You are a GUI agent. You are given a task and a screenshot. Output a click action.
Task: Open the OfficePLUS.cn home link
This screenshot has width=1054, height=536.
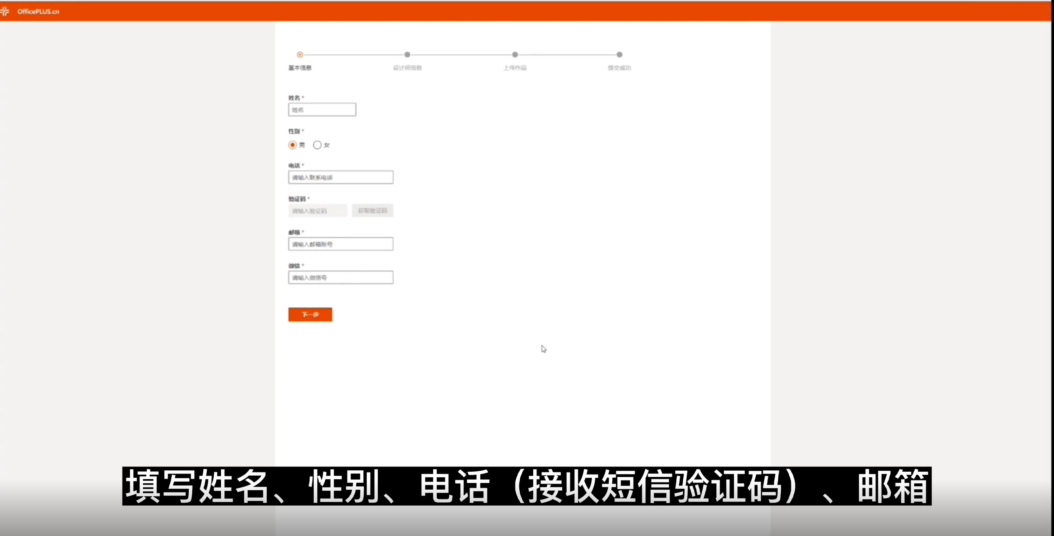[x=38, y=12]
